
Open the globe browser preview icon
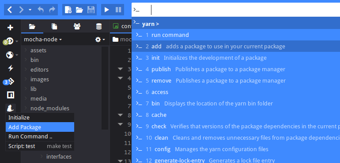pos(10,55)
